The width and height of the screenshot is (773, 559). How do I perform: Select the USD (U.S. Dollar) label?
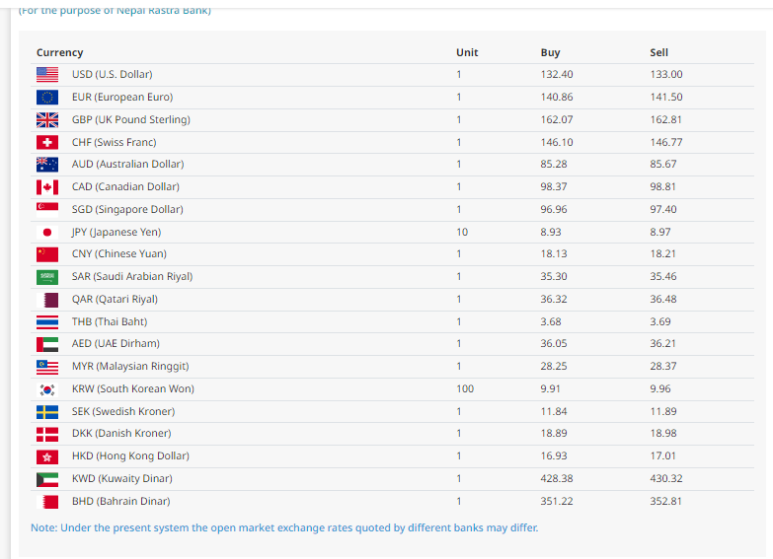click(x=112, y=75)
